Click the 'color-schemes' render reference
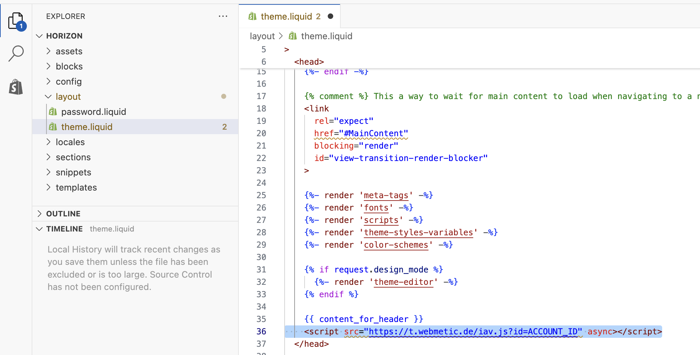700x355 pixels. tap(396, 245)
